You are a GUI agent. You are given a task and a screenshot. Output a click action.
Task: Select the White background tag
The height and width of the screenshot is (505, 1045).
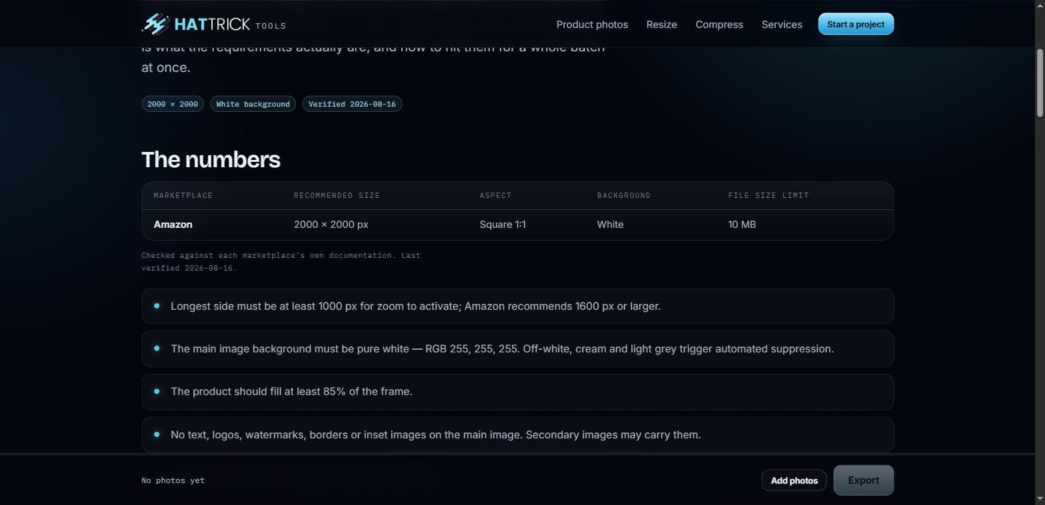[253, 104]
